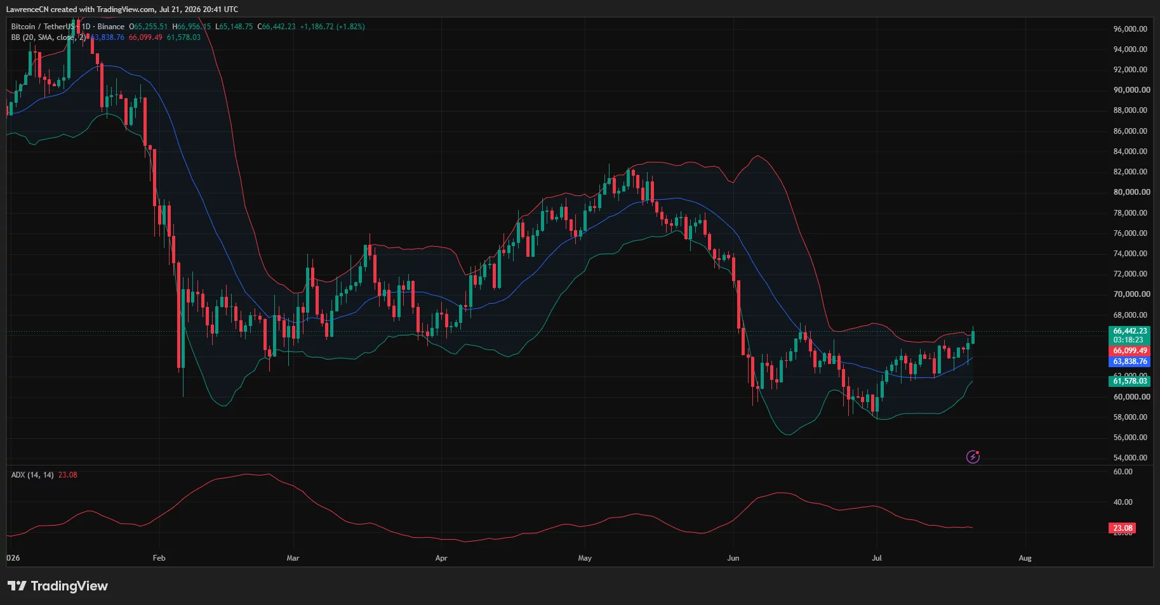Click the Apr label on time axis
The height and width of the screenshot is (605, 1160).
(x=441, y=558)
